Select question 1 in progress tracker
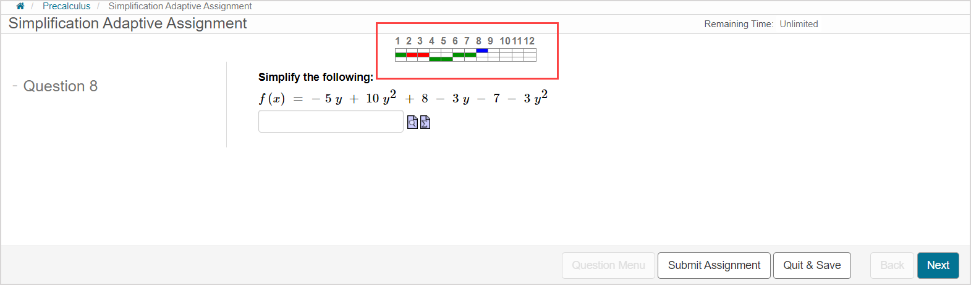Image resolution: width=971 pixels, height=285 pixels. (x=401, y=55)
